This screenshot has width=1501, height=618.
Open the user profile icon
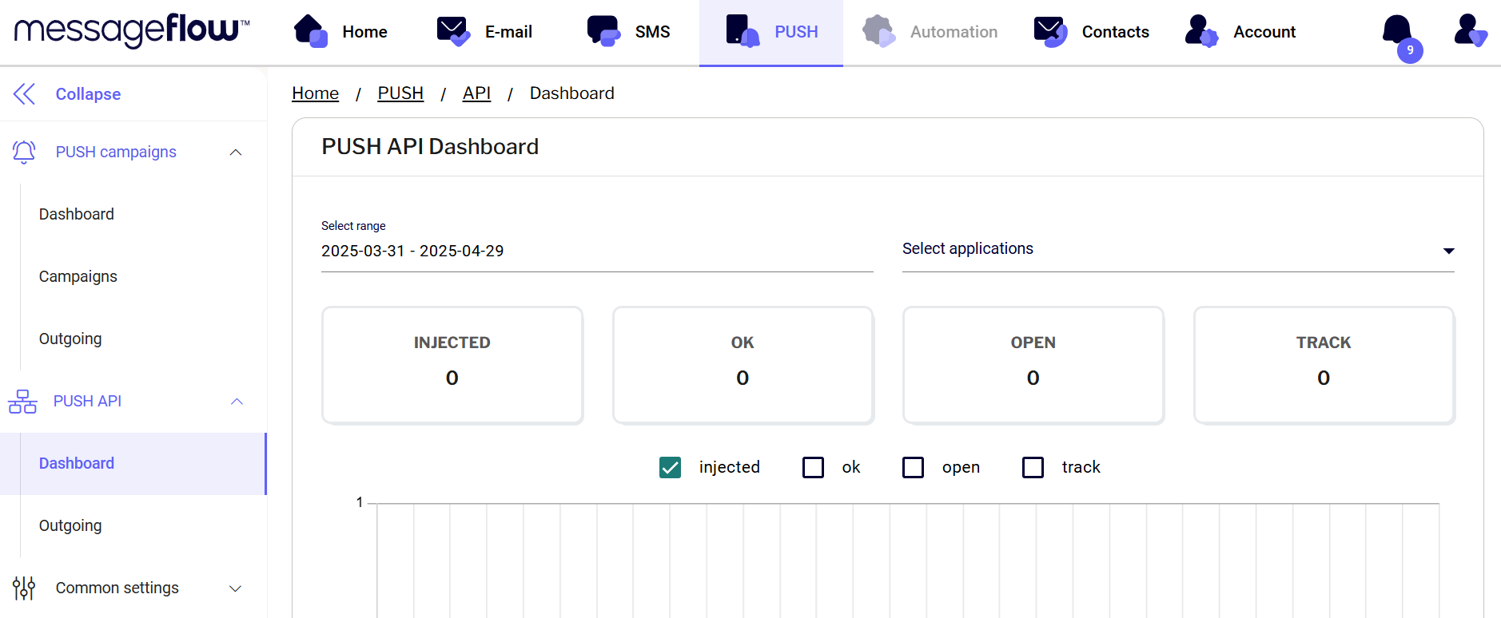point(1469,31)
